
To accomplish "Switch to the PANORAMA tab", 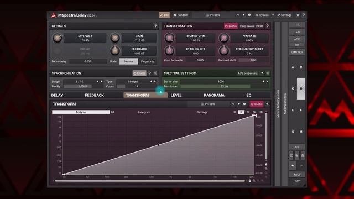I will coord(214,95).
